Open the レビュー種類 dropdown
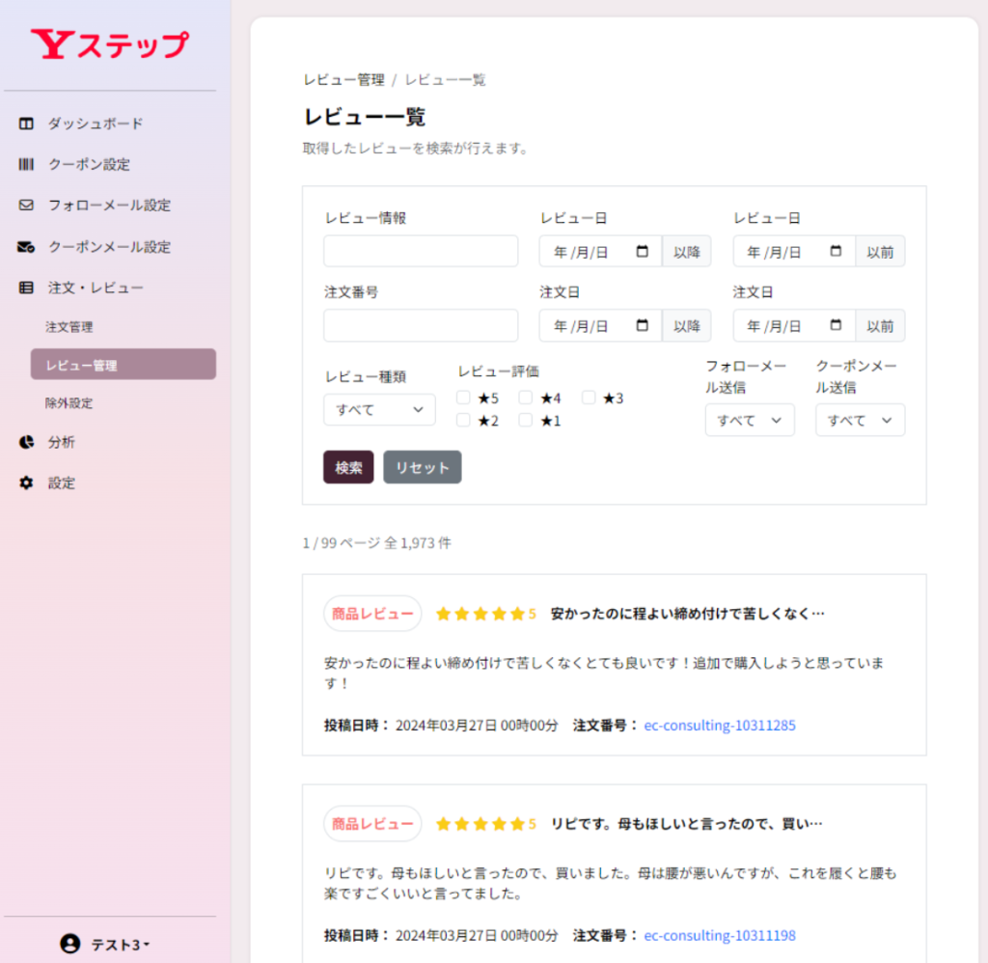Viewport: 988px width, 963px height. pyautogui.click(x=379, y=409)
